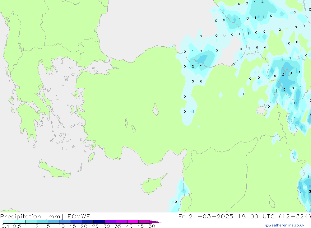The width and height of the screenshot is (311, 228).
Task: Click the legend label '35'
Action: (118, 226)
